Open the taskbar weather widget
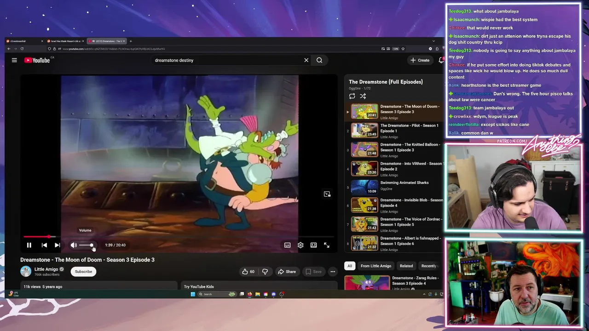The height and width of the screenshot is (331, 589). click(13, 294)
